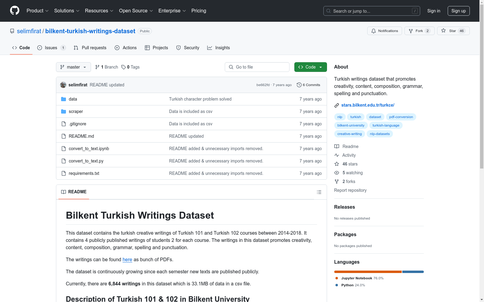Switch to the Code tab
The width and height of the screenshot is (484, 302).
click(21, 48)
